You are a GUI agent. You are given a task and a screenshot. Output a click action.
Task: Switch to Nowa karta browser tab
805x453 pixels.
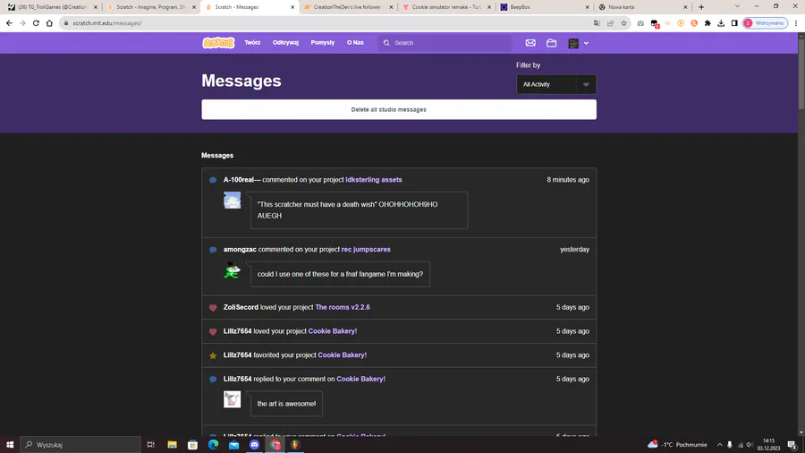point(643,7)
